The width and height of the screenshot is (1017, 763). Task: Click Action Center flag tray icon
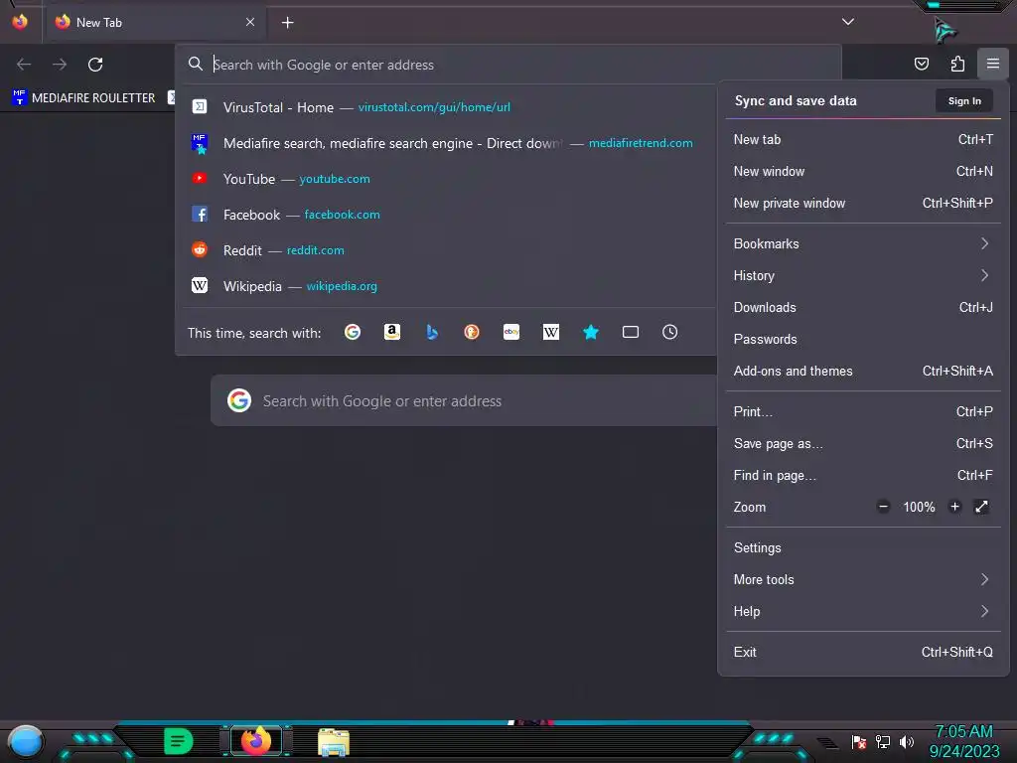(859, 742)
